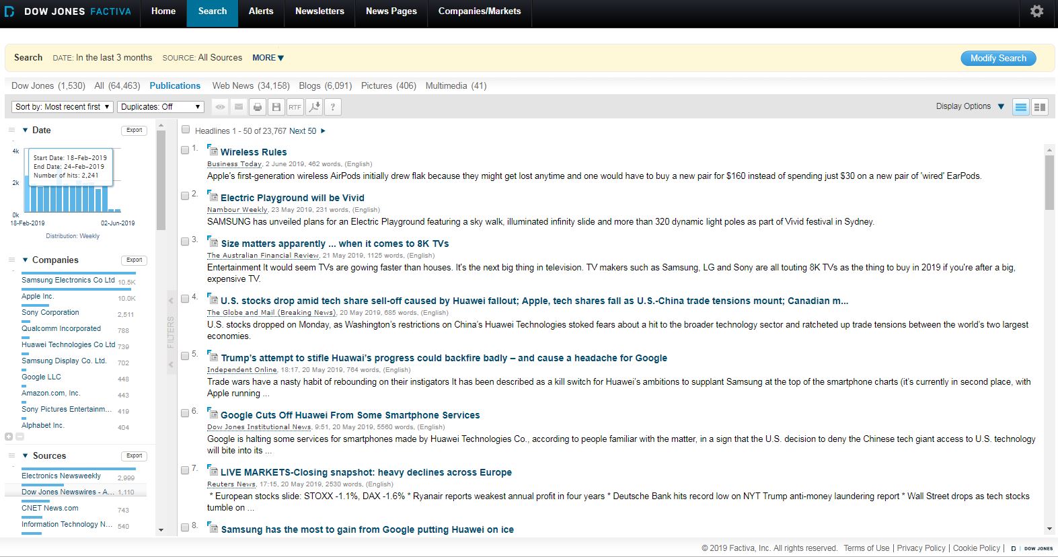Download the results as PDF
Screen dimensions: 1058x557
coord(313,107)
